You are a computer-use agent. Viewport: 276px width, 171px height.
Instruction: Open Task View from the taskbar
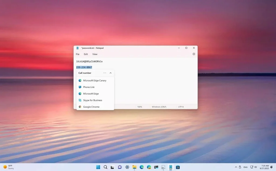click(112, 167)
